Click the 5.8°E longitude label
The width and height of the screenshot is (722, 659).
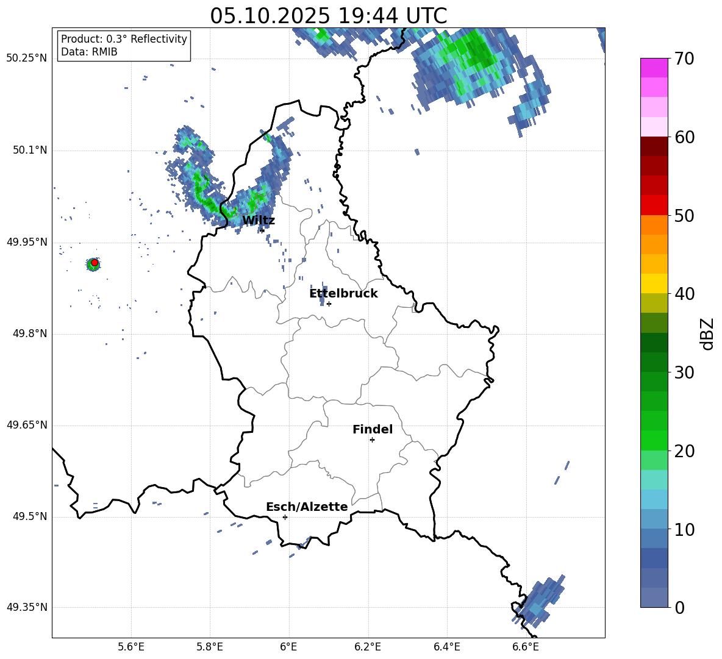click(210, 647)
